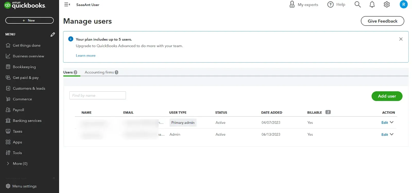Click the search magnifier icon
Screen dimensions: 412x193
pyautogui.click(x=358, y=4)
